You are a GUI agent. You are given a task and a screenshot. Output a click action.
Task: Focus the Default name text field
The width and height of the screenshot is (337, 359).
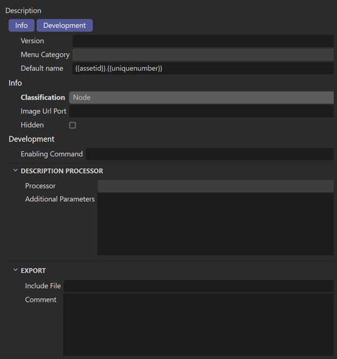click(203, 69)
